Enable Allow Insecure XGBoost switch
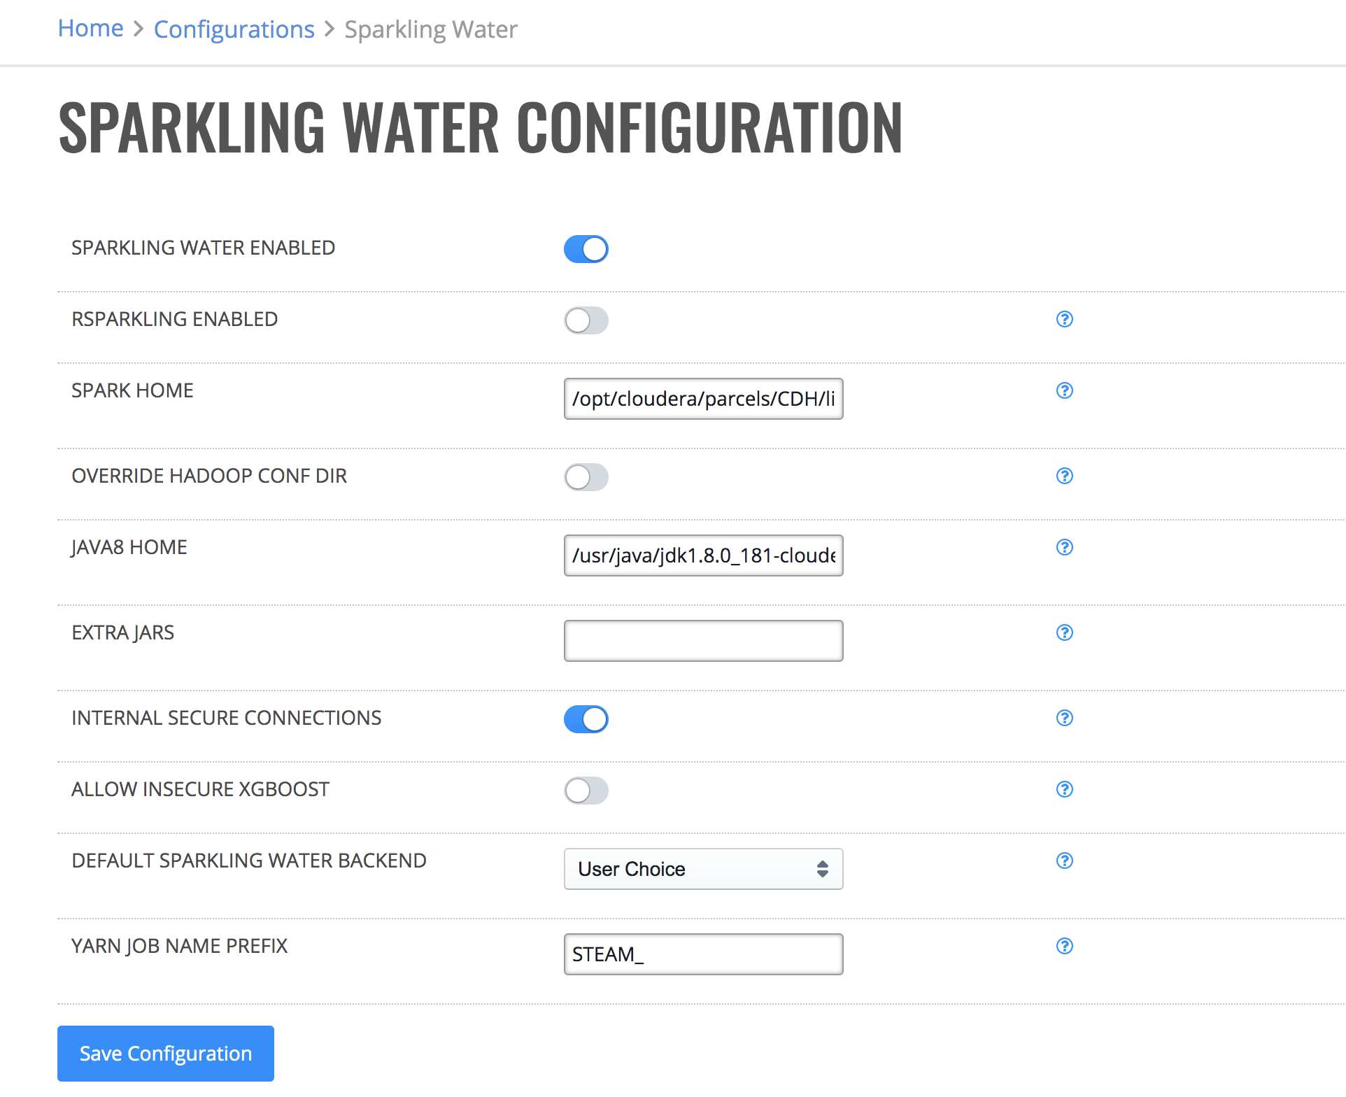The height and width of the screenshot is (1097, 1346). click(x=586, y=791)
